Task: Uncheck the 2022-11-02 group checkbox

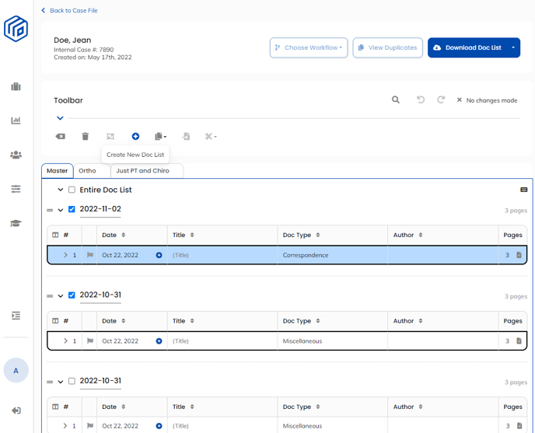Action: pyautogui.click(x=72, y=209)
